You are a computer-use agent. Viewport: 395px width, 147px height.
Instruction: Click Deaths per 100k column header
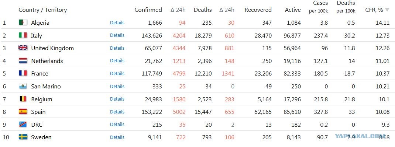(346, 7)
